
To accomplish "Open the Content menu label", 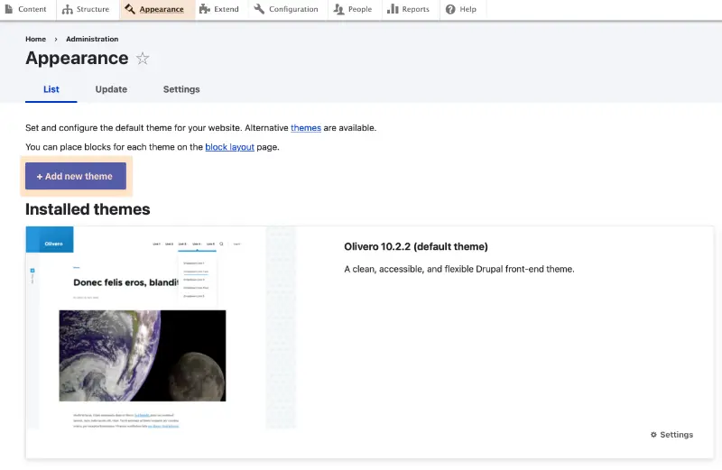I will click(32, 9).
